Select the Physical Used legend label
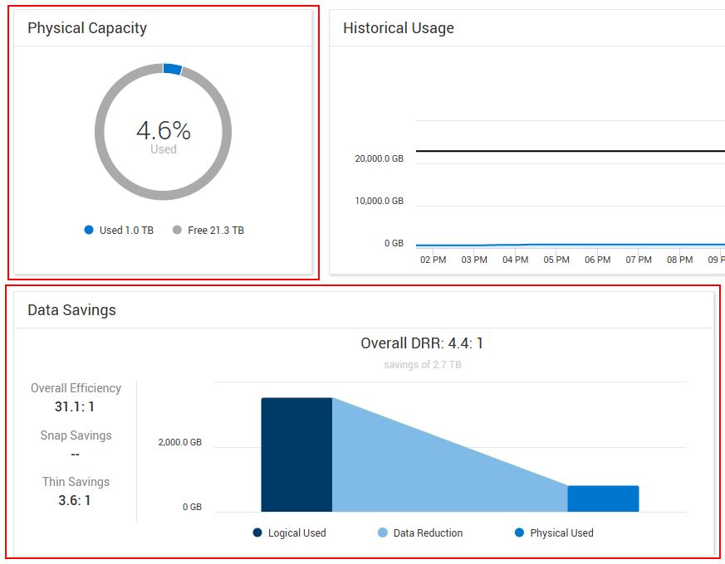725x564 pixels. tap(561, 533)
